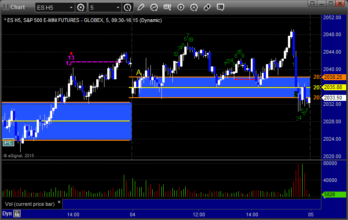This screenshot has height=220, width=348.
Task: Open the alerts circled-A icon
Action: coord(194,7)
